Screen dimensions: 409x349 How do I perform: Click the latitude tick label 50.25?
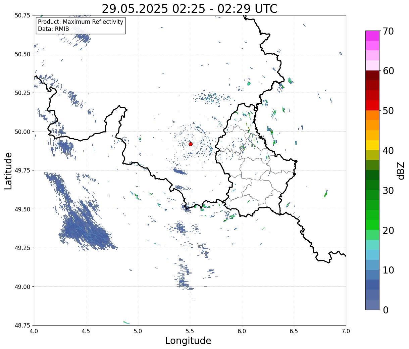[x=22, y=93]
